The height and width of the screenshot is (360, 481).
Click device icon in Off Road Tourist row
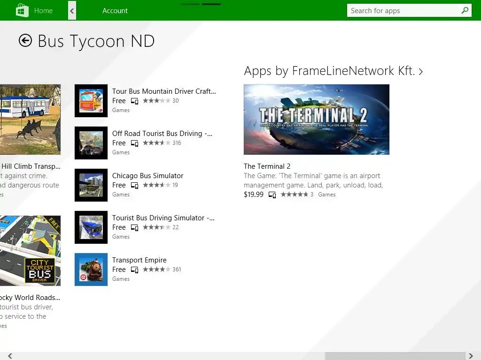pyautogui.click(x=134, y=143)
